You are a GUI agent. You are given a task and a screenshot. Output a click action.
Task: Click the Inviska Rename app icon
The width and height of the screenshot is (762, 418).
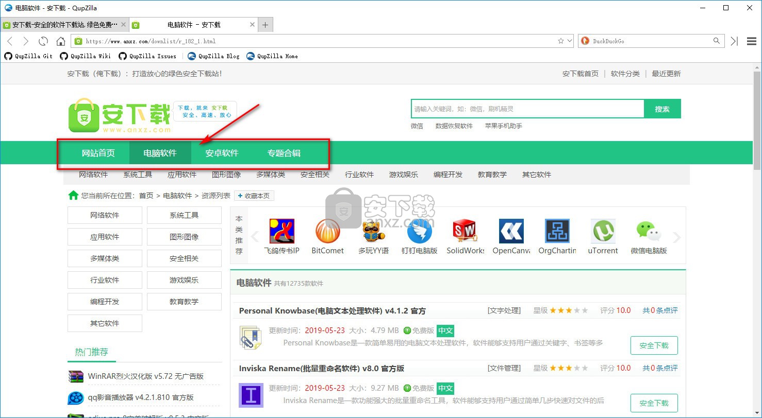[x=251, y=395]
